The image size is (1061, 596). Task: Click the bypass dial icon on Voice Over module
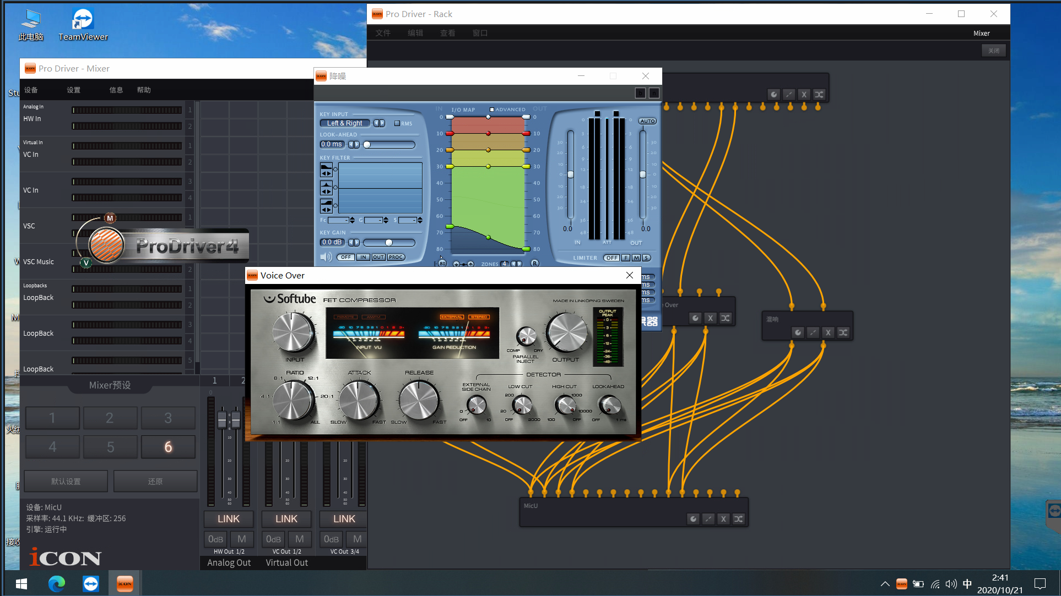point(695,318)
